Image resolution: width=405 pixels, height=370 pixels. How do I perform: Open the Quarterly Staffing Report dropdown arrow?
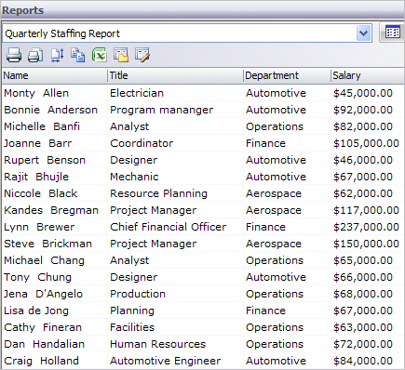(x=364, y=33)
